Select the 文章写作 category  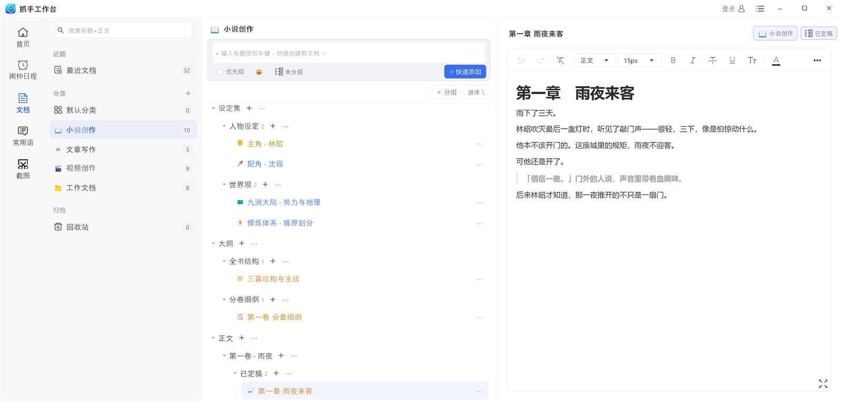(x=123, y=149)
